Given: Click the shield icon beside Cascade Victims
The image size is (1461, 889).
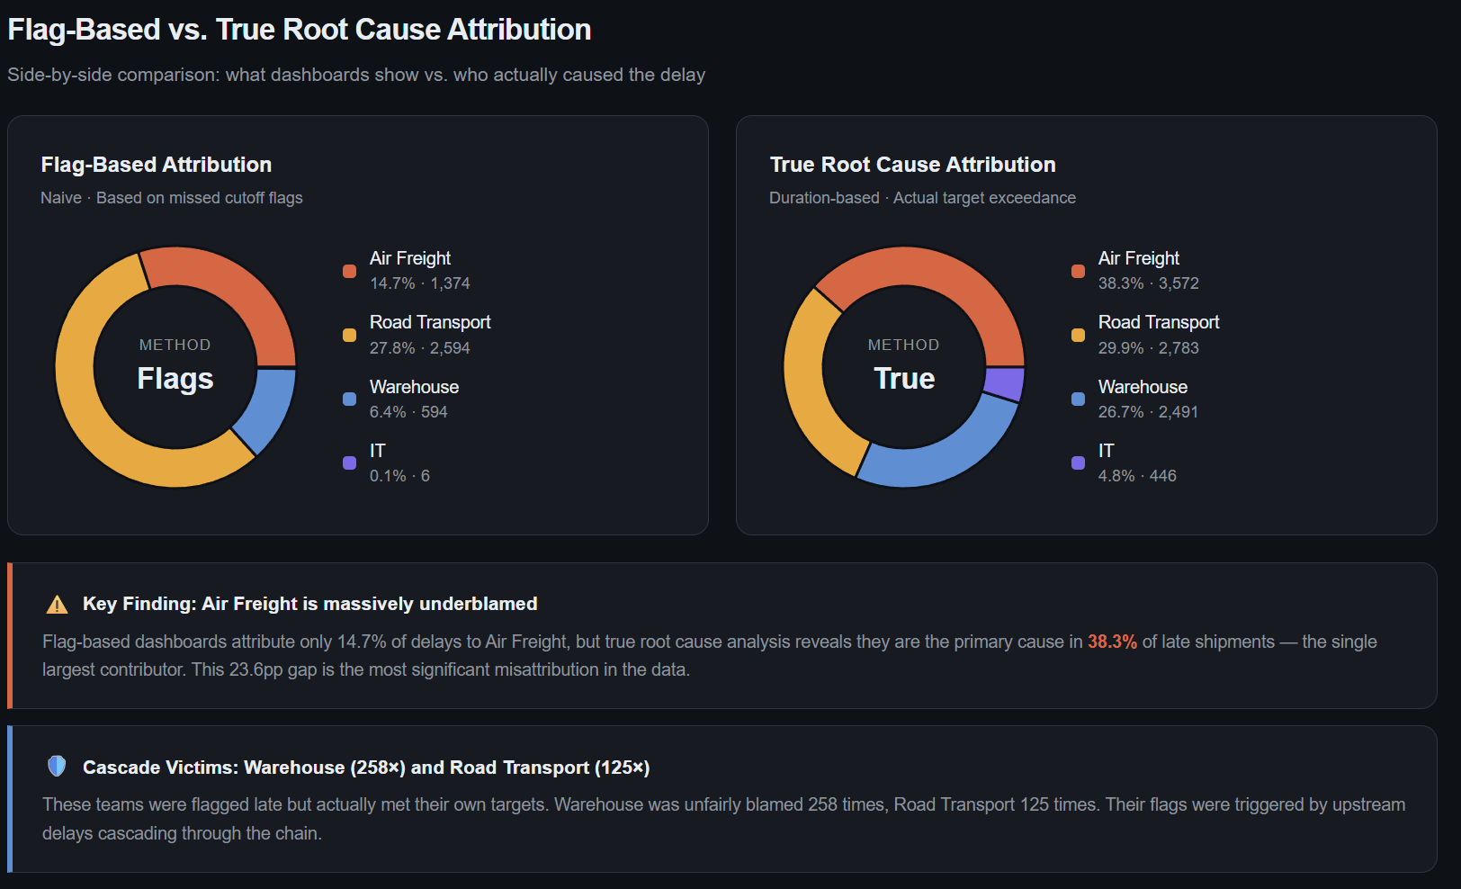Looking at the screenshot, I should click(57, 767).
